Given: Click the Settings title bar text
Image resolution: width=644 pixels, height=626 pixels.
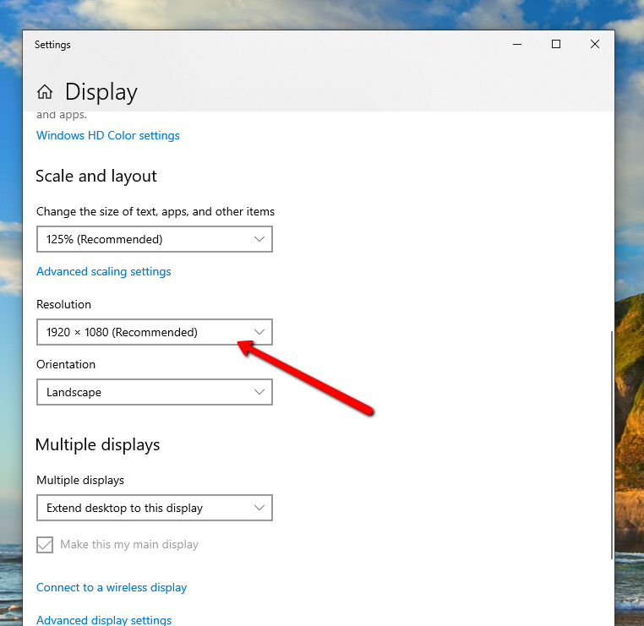Looking at the screenshot, I should click(52, 45).
